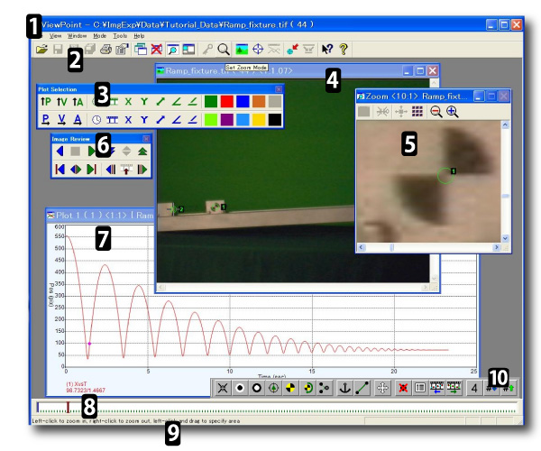Pick the purple color swatch
541x451 pixels.
[x=226, y=120]
